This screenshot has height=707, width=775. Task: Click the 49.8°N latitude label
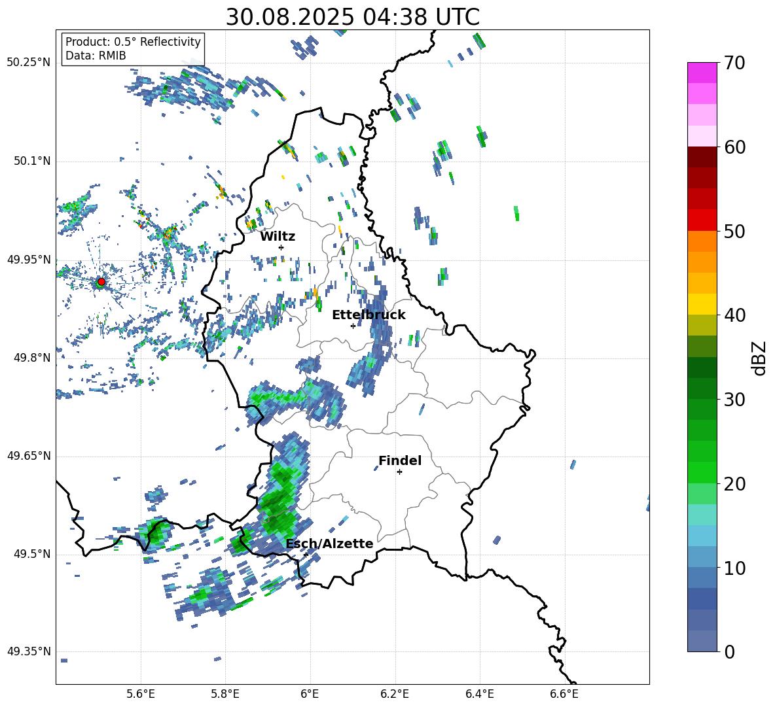[x=31, y=358]
